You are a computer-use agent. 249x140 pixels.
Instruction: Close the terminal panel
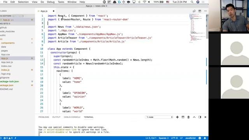point(205,117)
